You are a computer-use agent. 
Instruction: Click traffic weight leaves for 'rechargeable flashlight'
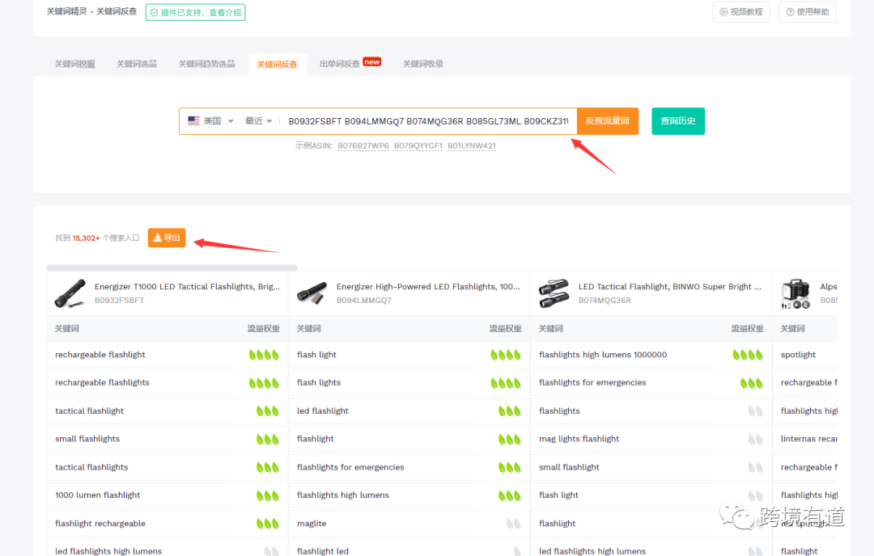click(x=264, y=355)
